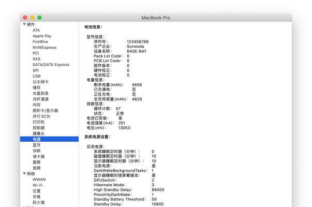Screen dimensions: 312x207
Task: Click the Pack Lot Code label
Action: coord(108,56)
